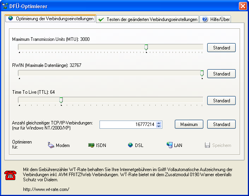Viewport: 249px width, 196px height.
Task: Reset MTU with its Standard button
Action: coord(221,47)
